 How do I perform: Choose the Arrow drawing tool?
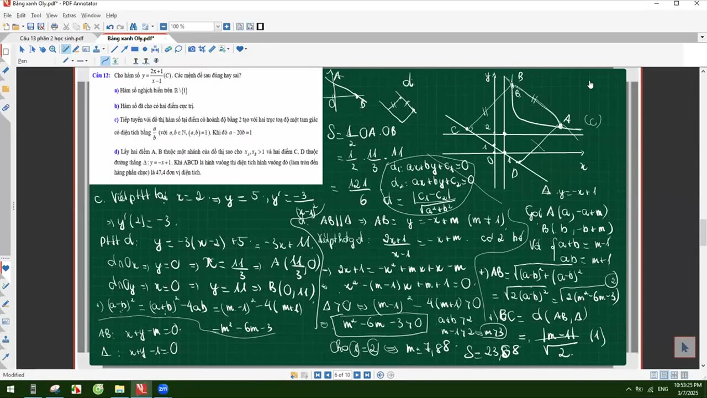[x=124, y=49]
